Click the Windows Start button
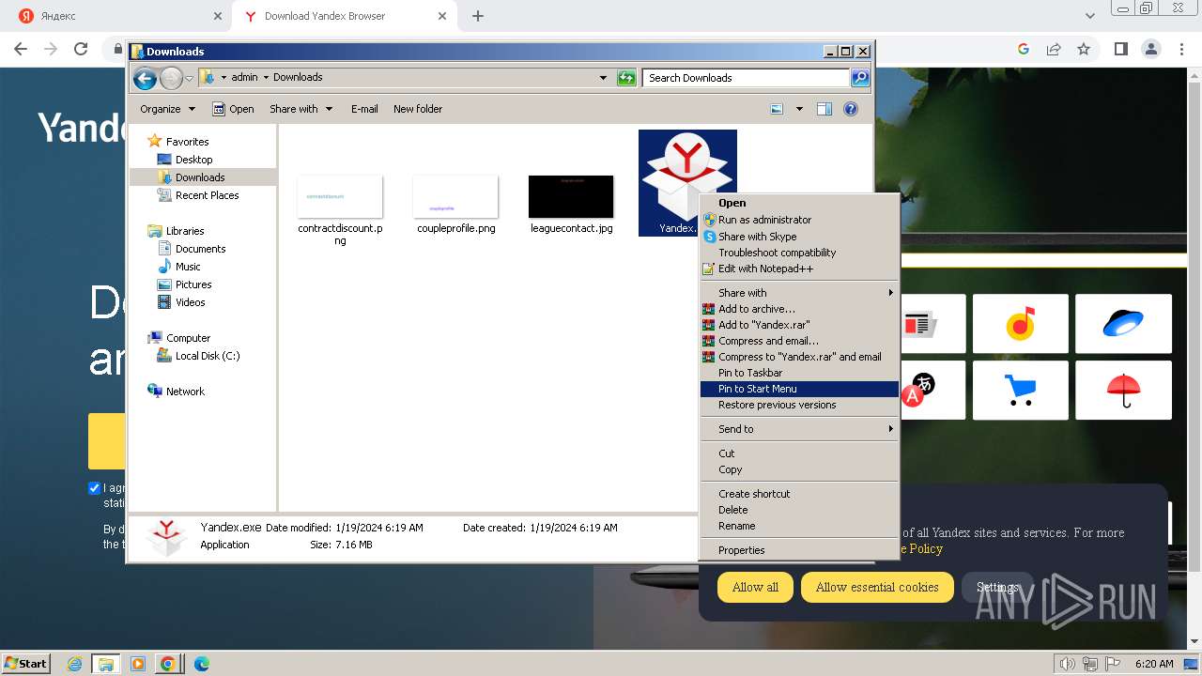Image resolution: width=1202 pixels, height=676 pixels. (x=26, y=664)
